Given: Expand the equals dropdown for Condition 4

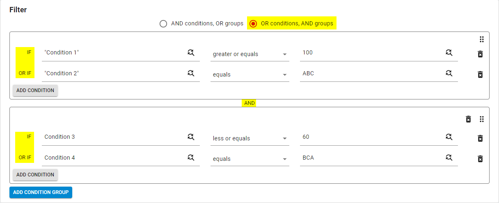Looking at the screenshot, I should [x=250, y=158].
